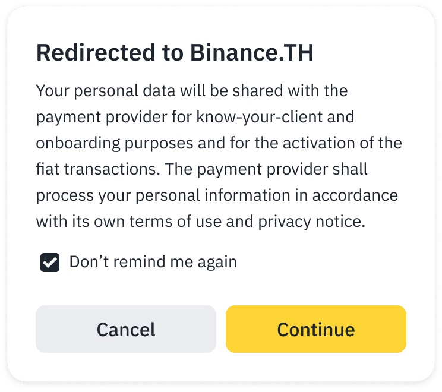Click the "fiat transactions" text

[x=97, y=169]
